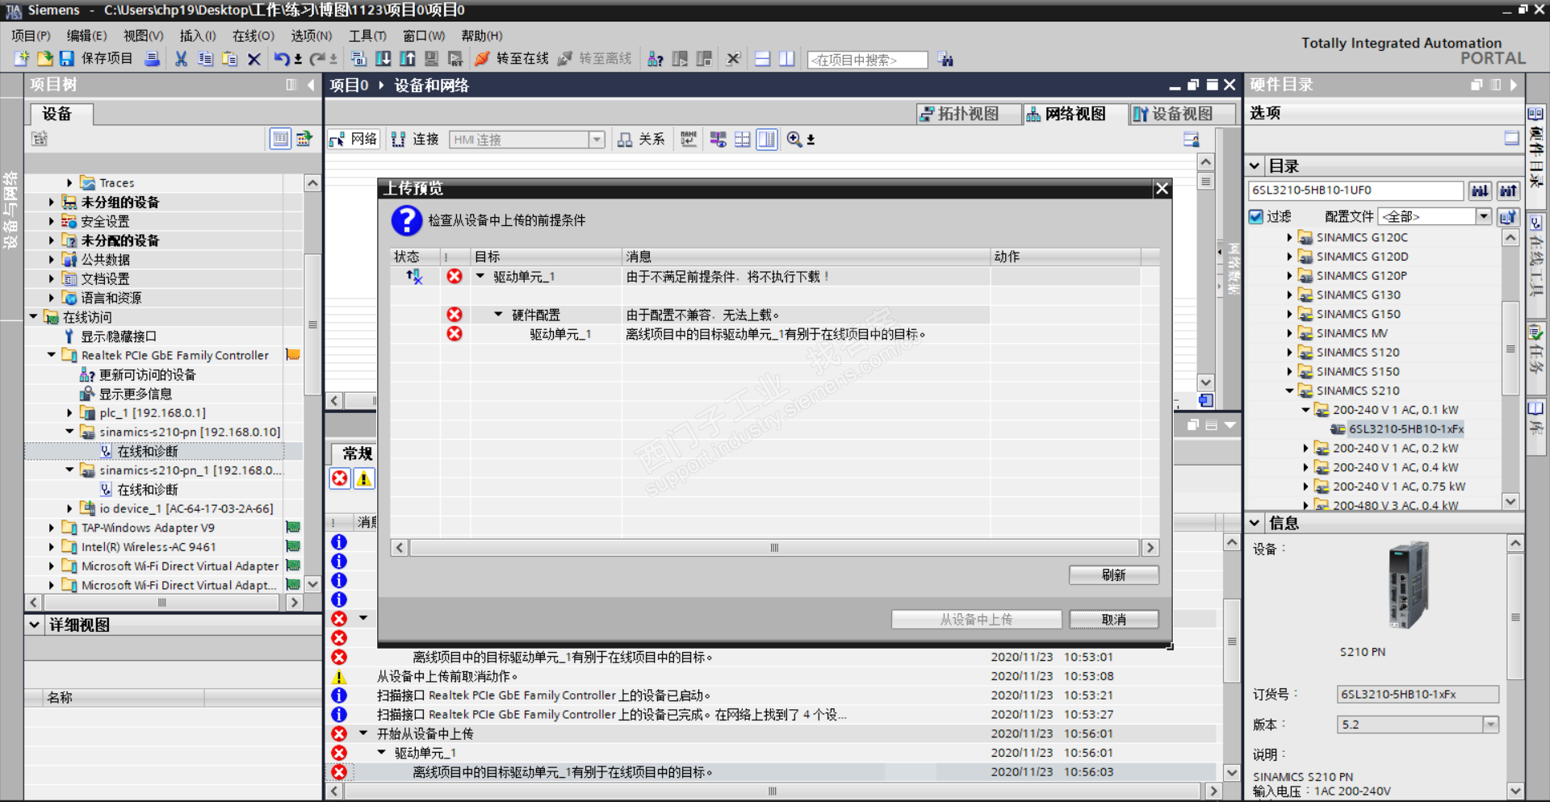Image resolution: width=1550 pixels, height=802 pixels.
Task: Click the catalog search input field
Action: click(1356, 190)
